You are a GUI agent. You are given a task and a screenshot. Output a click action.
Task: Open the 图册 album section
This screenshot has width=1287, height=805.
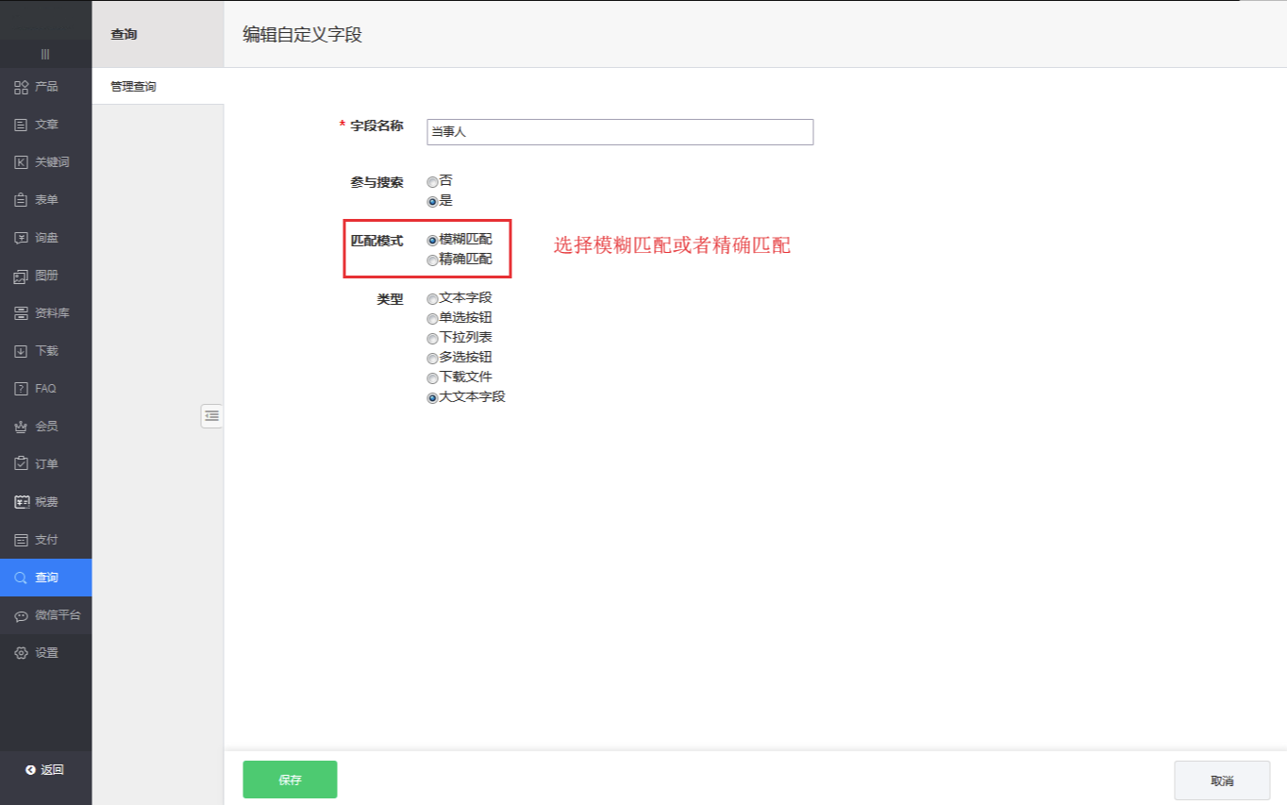point(45,276)
